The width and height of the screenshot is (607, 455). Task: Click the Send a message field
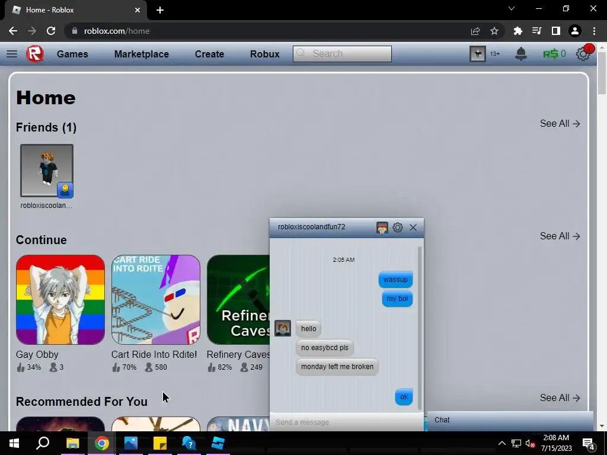pos(346,422)
